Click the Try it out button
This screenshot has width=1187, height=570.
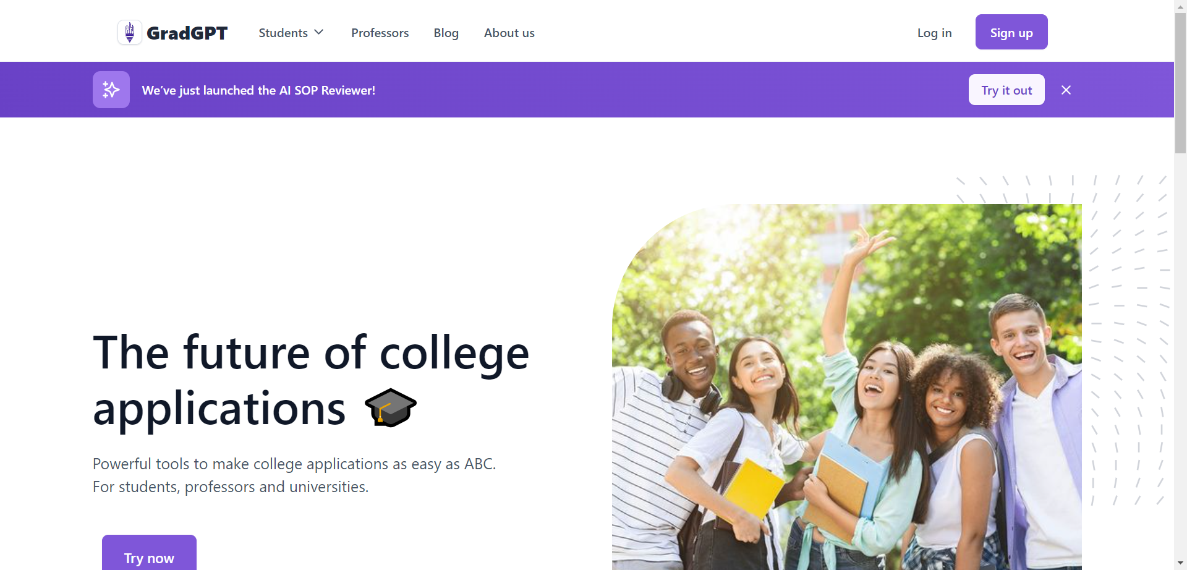[x=1006, y=90]
